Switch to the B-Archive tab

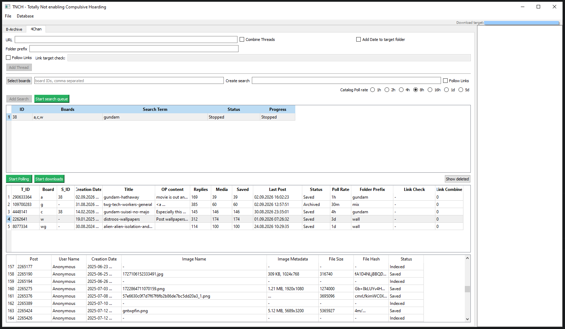click(14, 29)
